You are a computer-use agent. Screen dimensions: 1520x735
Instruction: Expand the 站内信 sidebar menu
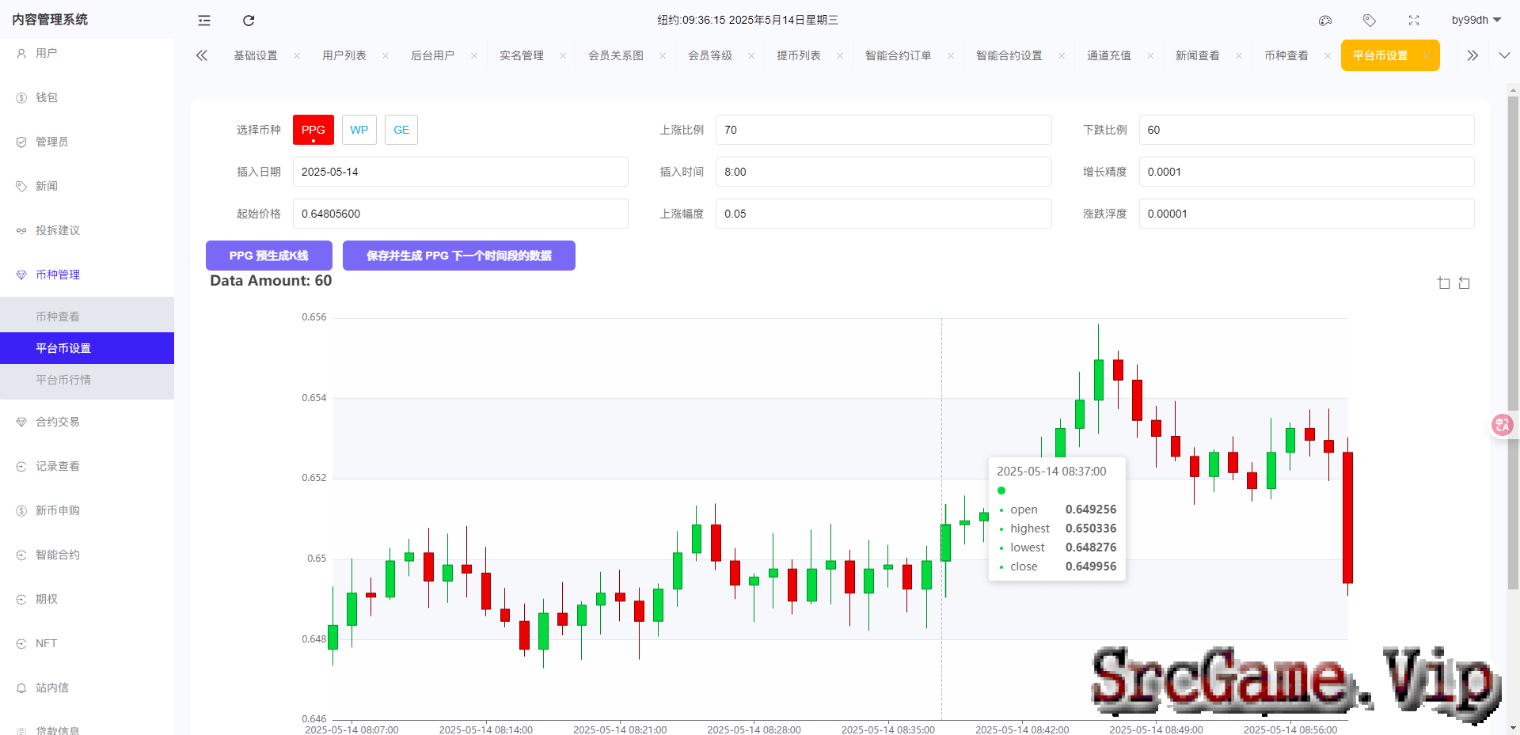pyautogui.click(x=87, y=688)
